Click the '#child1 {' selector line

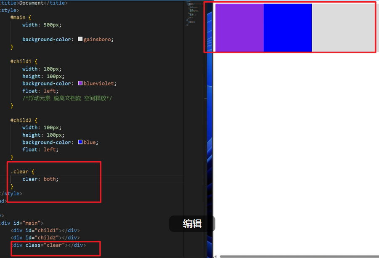click(24, 61)
